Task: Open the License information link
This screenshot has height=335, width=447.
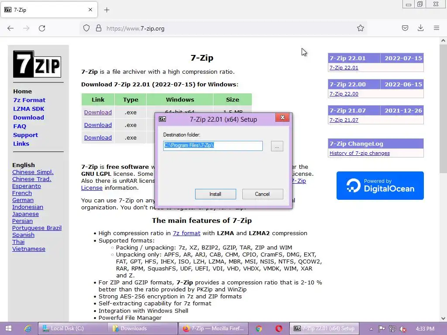Action: [x=92, y=188]
